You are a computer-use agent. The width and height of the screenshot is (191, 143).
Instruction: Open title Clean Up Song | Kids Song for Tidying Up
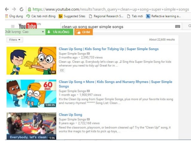[109, 49]
